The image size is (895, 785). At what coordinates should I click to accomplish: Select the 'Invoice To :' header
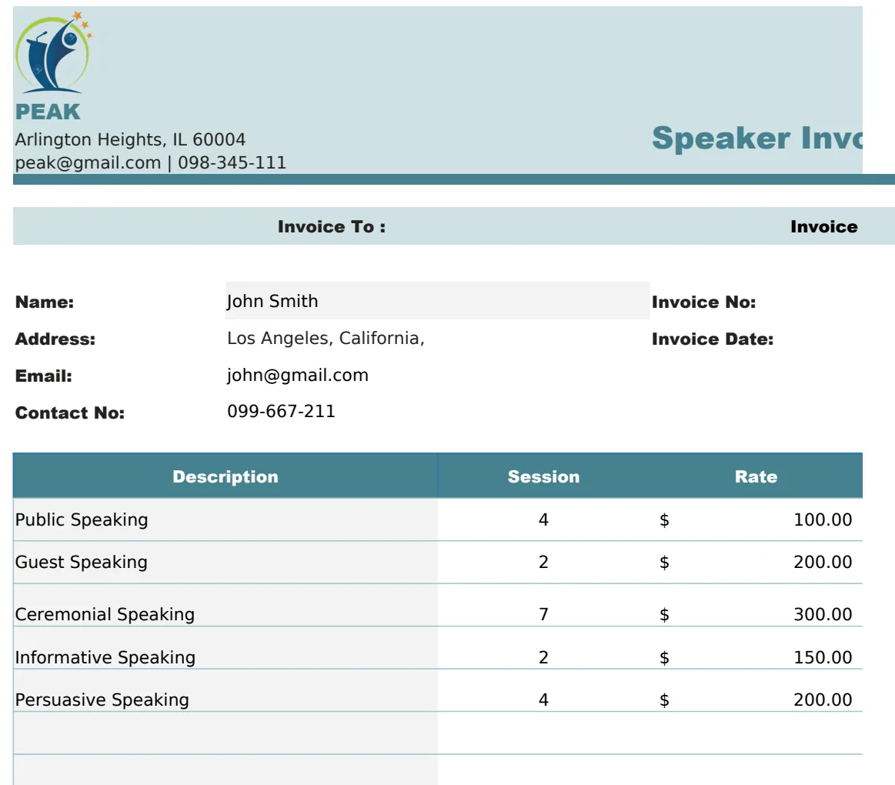pyautogui.click(x=332, y=227)
